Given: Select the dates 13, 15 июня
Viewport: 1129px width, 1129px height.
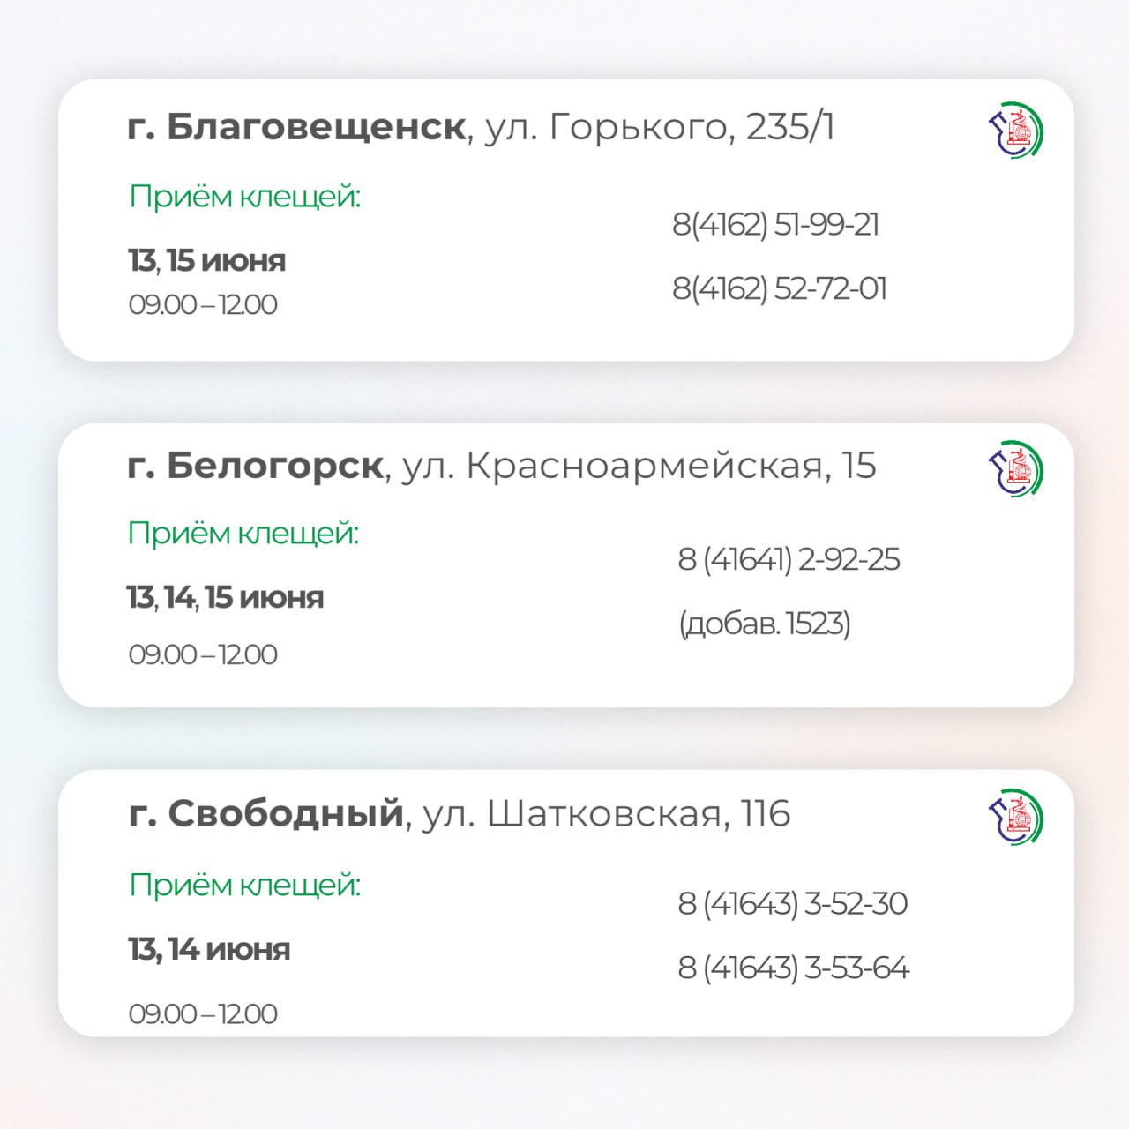Looking at the screenshot, I should (206, 261).
